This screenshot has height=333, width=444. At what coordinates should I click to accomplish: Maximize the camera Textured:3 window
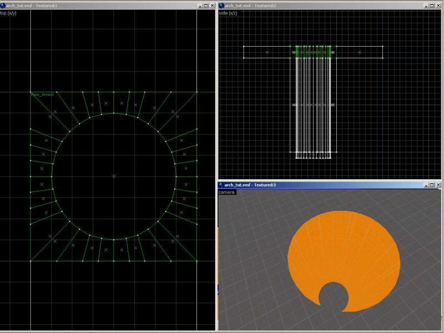[431, 185]
